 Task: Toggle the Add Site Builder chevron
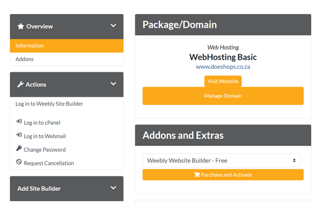click(x=113, y=188)
